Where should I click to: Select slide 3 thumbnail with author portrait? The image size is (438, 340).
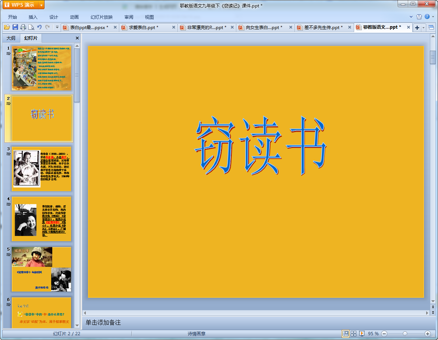coord(41,169)
